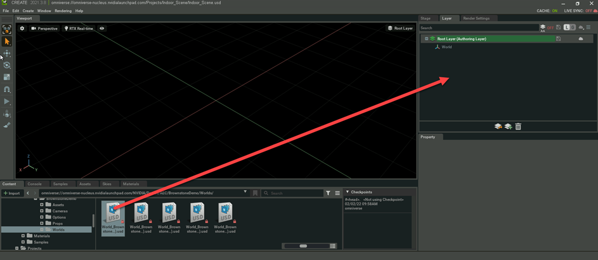Toggle layer auto-authoring OFF switch
This screenshot has height=260, width=598.
tap(550, 28)
